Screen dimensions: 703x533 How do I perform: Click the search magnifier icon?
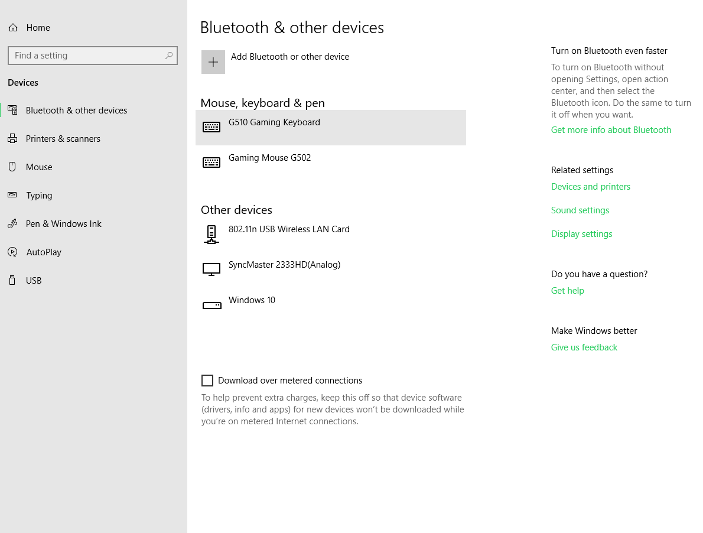[169, 56]
